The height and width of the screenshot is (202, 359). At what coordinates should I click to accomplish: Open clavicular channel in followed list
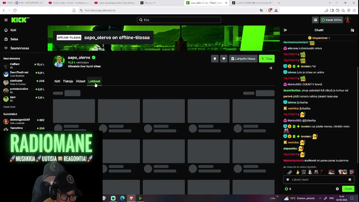point(24,82)
